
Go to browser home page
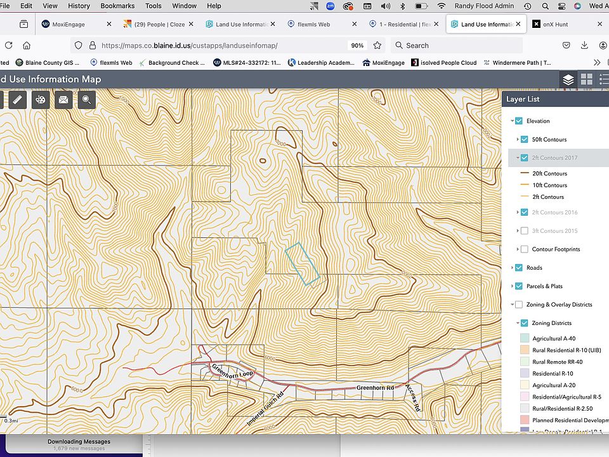(27, 46)
